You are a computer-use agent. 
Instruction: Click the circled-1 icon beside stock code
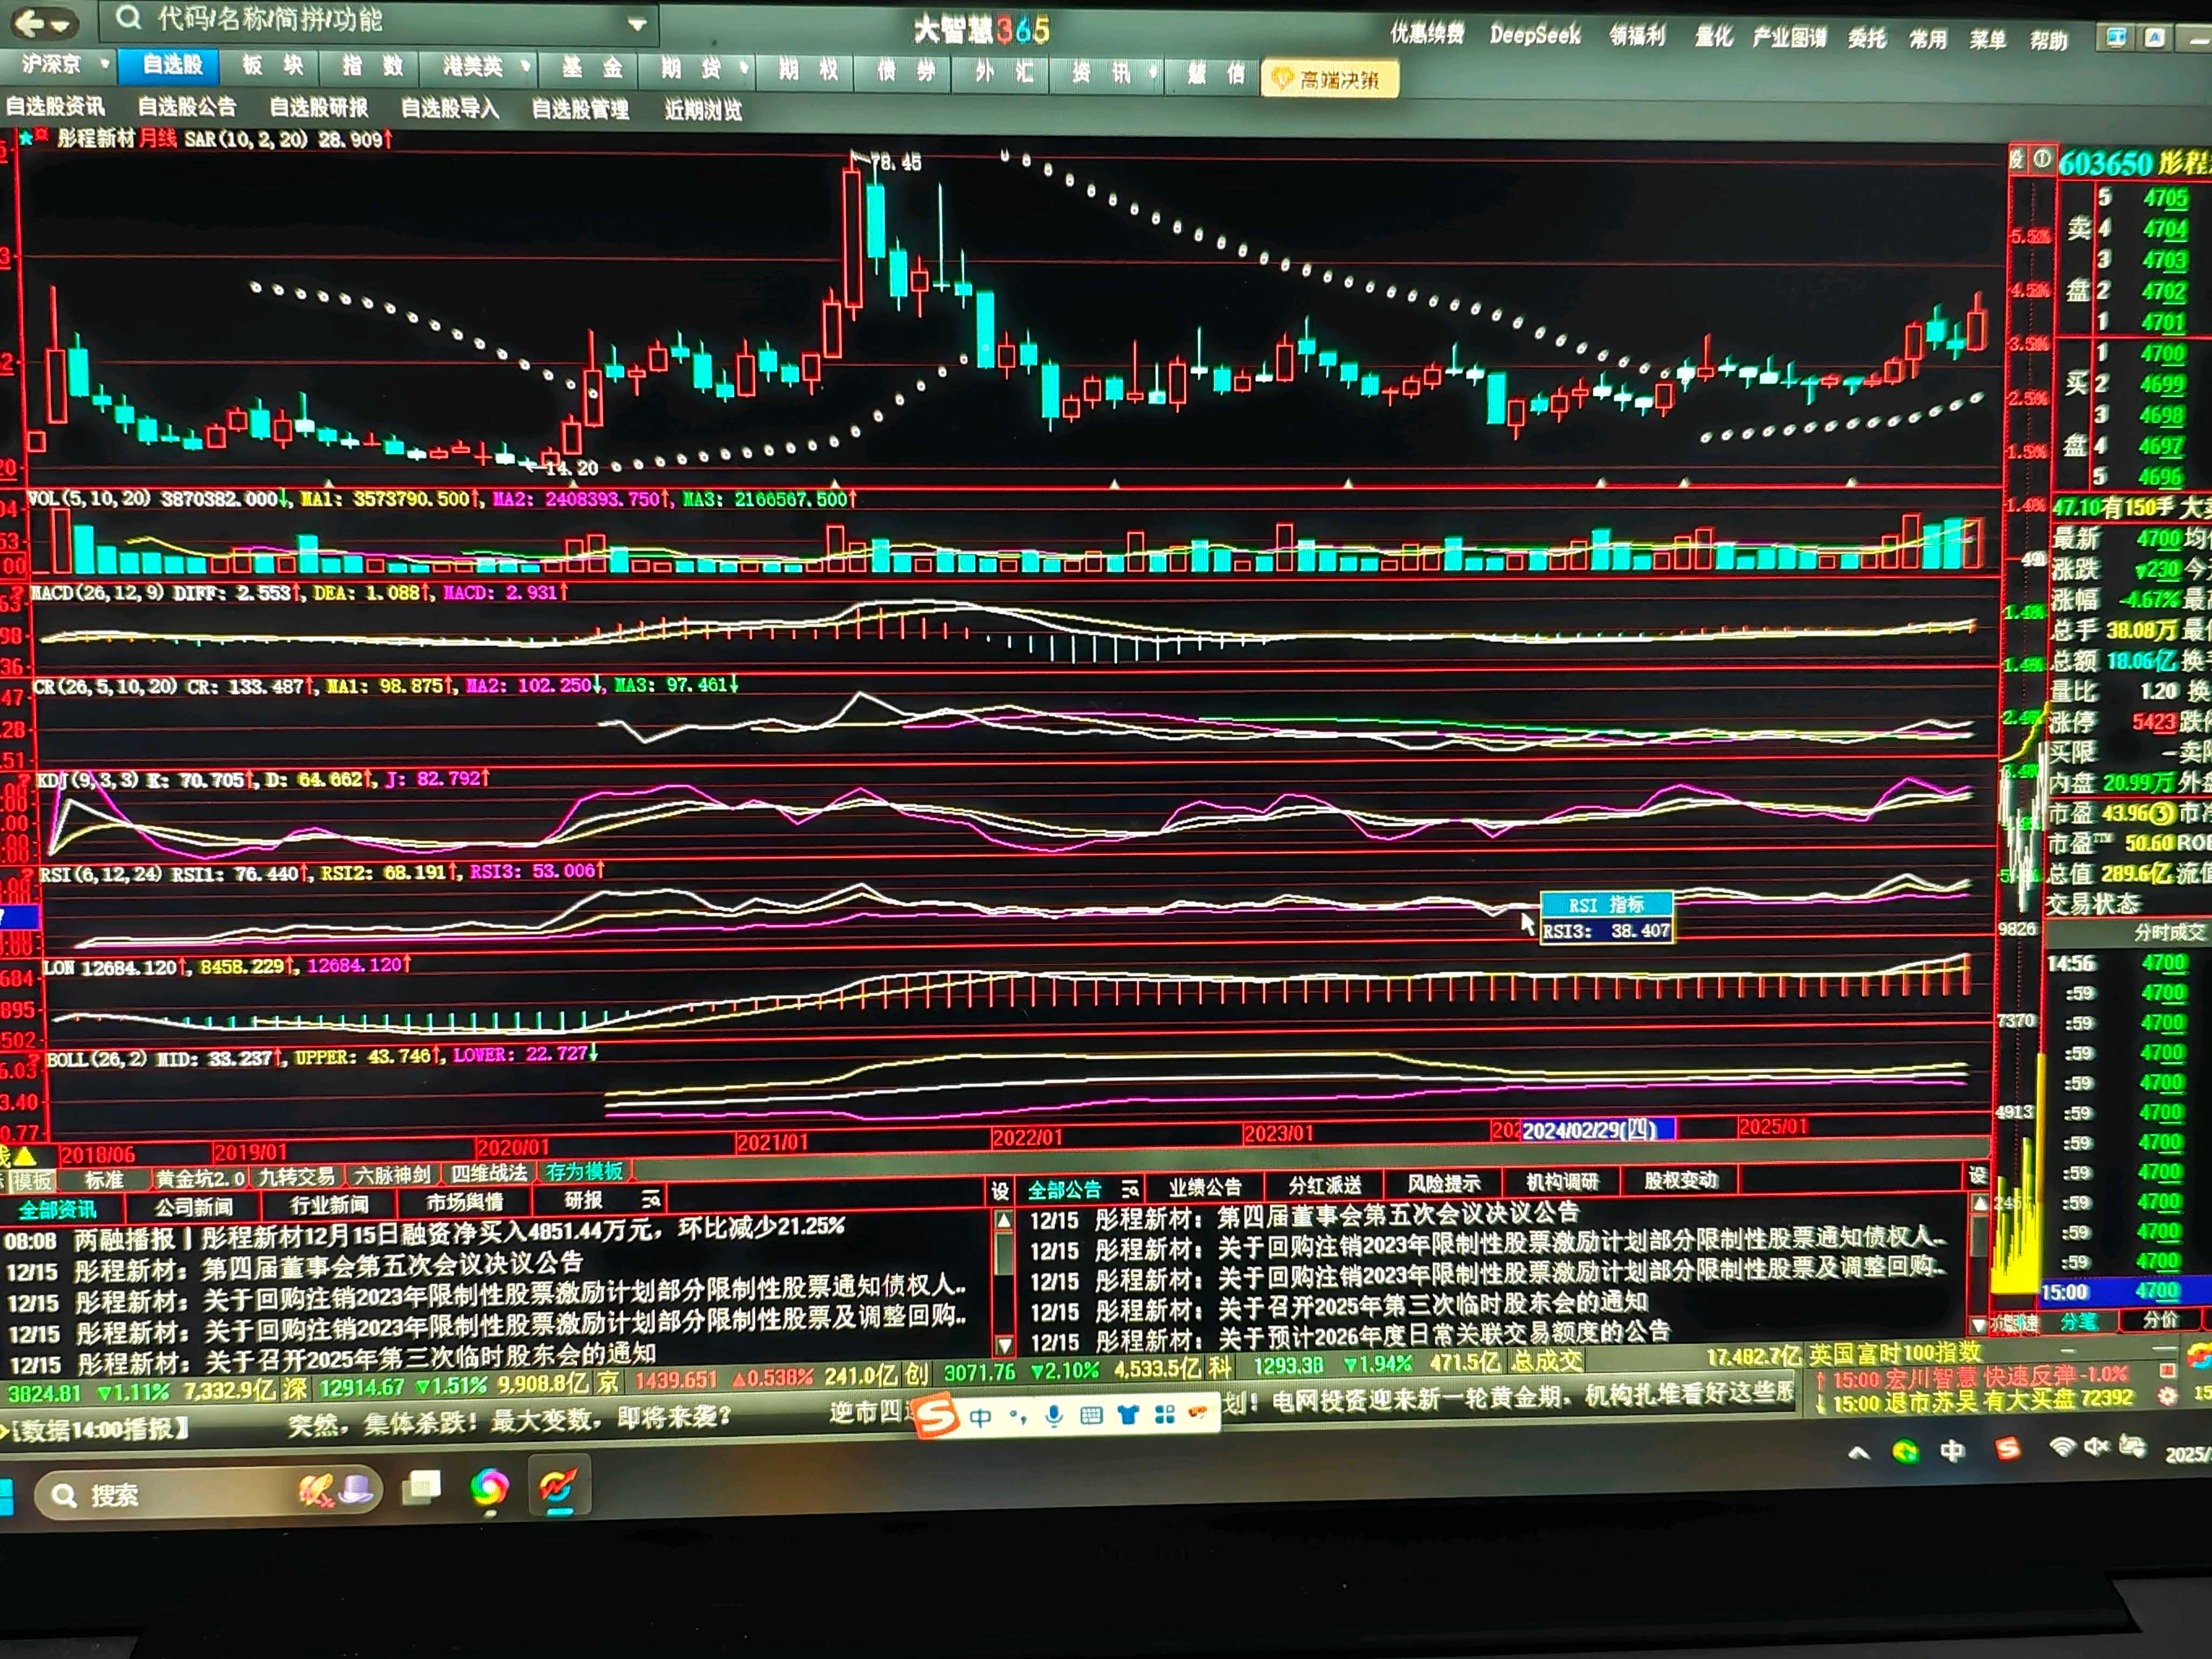coord(2041,159)
